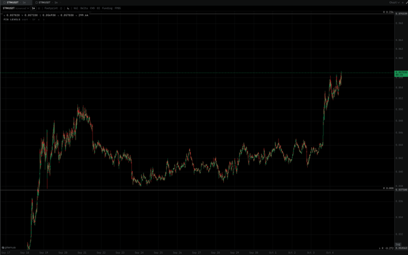The width and height of the screenshot is (408, 255).
Task: Click the Sep 25 date on the time axis
Action: (158, 253)
